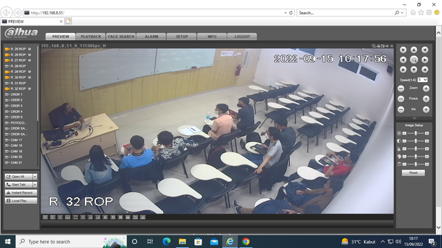Screen dimensions: 442x248
Task: Move camera up-right with diagonal PTZ arrow
Action: click(425, 50)
